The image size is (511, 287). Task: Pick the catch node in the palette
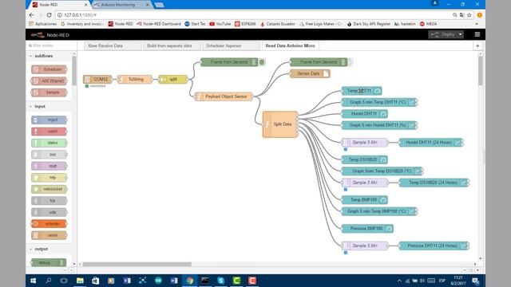[50, 132]
